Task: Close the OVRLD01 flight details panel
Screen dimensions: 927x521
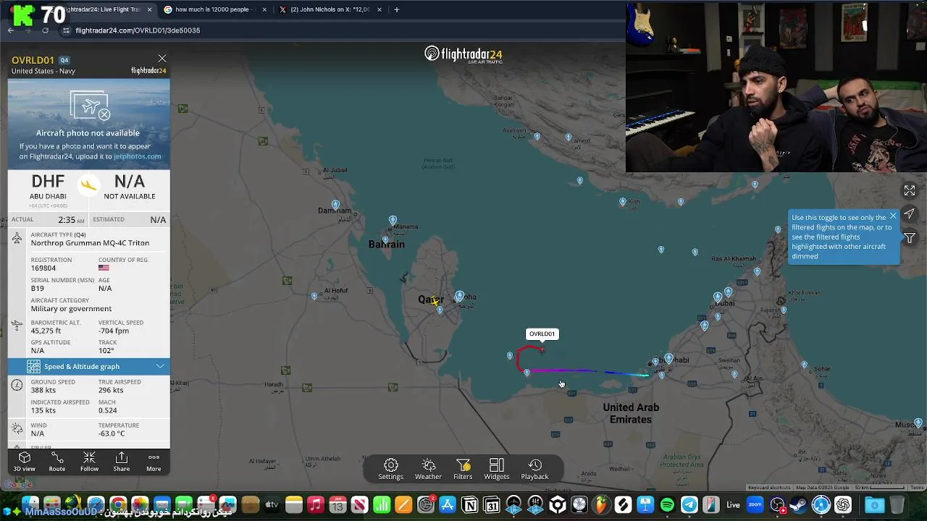Action: pos(162,59)
